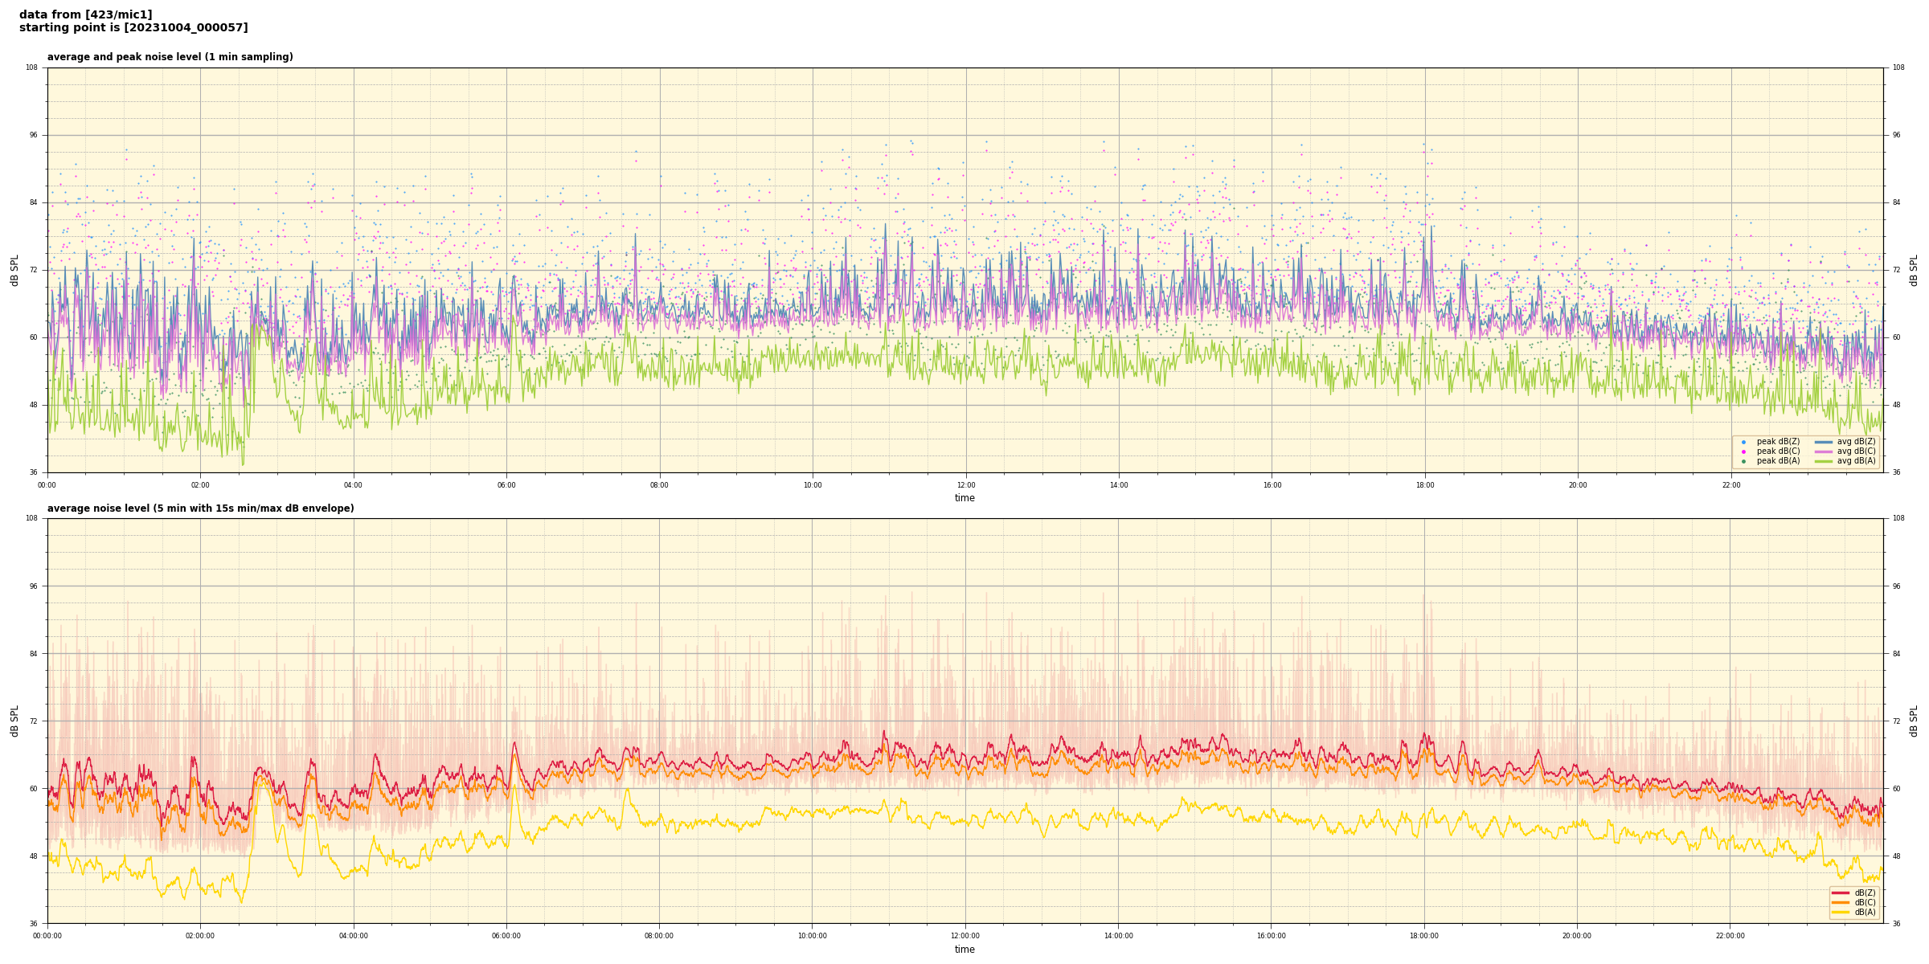Click the 'average and peak noise level' chart title
The image size is (1929, 964).
pyautogui.click(x=170, y=57)
